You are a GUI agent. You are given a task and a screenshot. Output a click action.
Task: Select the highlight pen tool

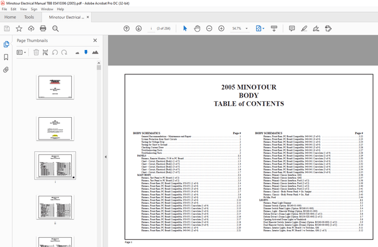[x=304, y=29]
